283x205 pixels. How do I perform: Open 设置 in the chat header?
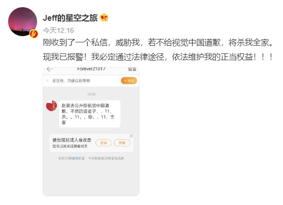[x=132, y=69]
